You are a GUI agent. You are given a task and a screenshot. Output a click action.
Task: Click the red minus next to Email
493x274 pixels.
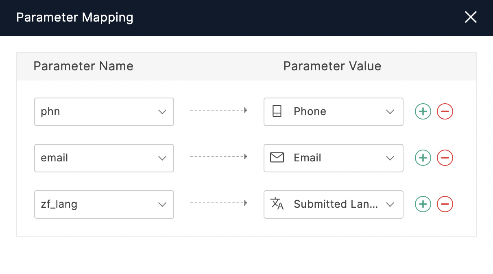(445, 158)
